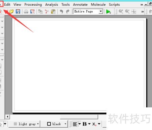Cut selection with the scissors icon

[47, 11]
